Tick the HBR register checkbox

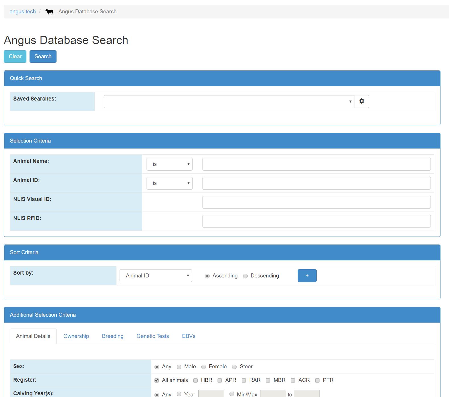pos(195,381)
